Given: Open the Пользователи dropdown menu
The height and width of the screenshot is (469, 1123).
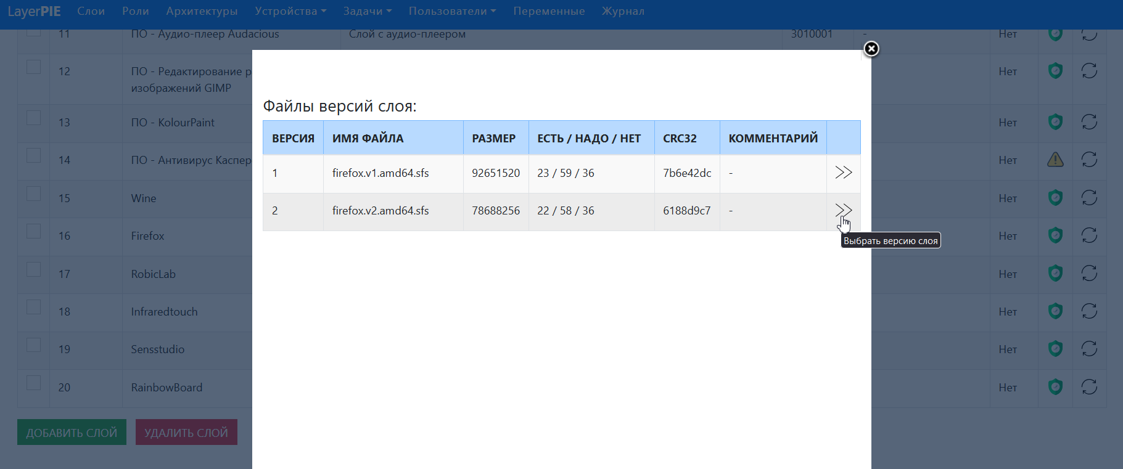Looking at the screenshot, I should (452, 11).
